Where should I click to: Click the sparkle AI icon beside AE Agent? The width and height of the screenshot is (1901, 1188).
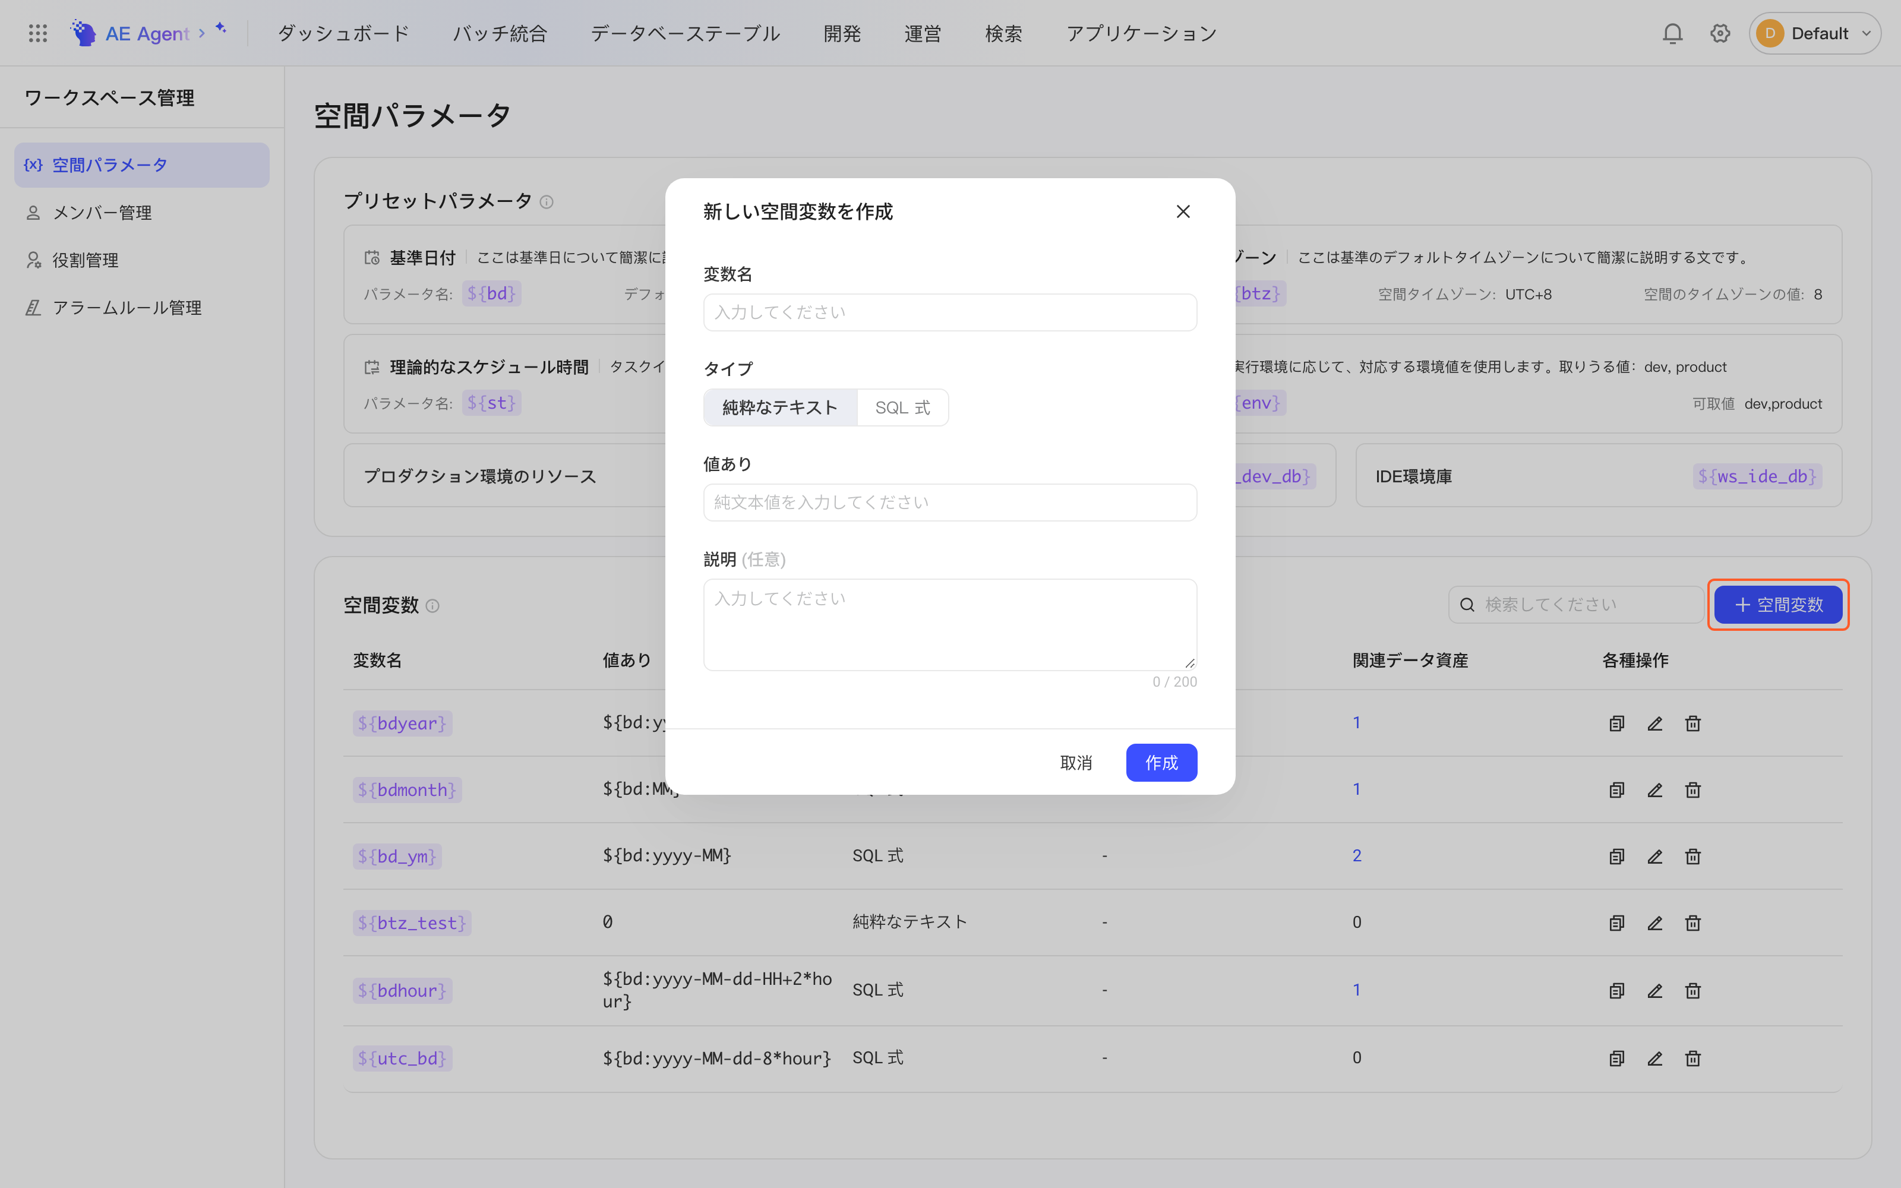[221, 29]
